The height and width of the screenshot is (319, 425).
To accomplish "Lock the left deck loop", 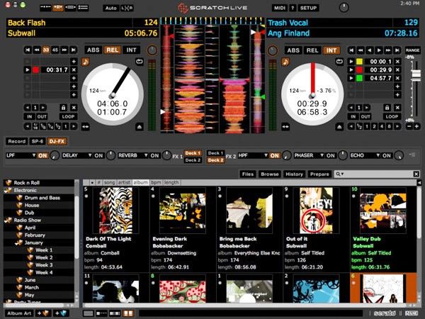I will 63,108.
